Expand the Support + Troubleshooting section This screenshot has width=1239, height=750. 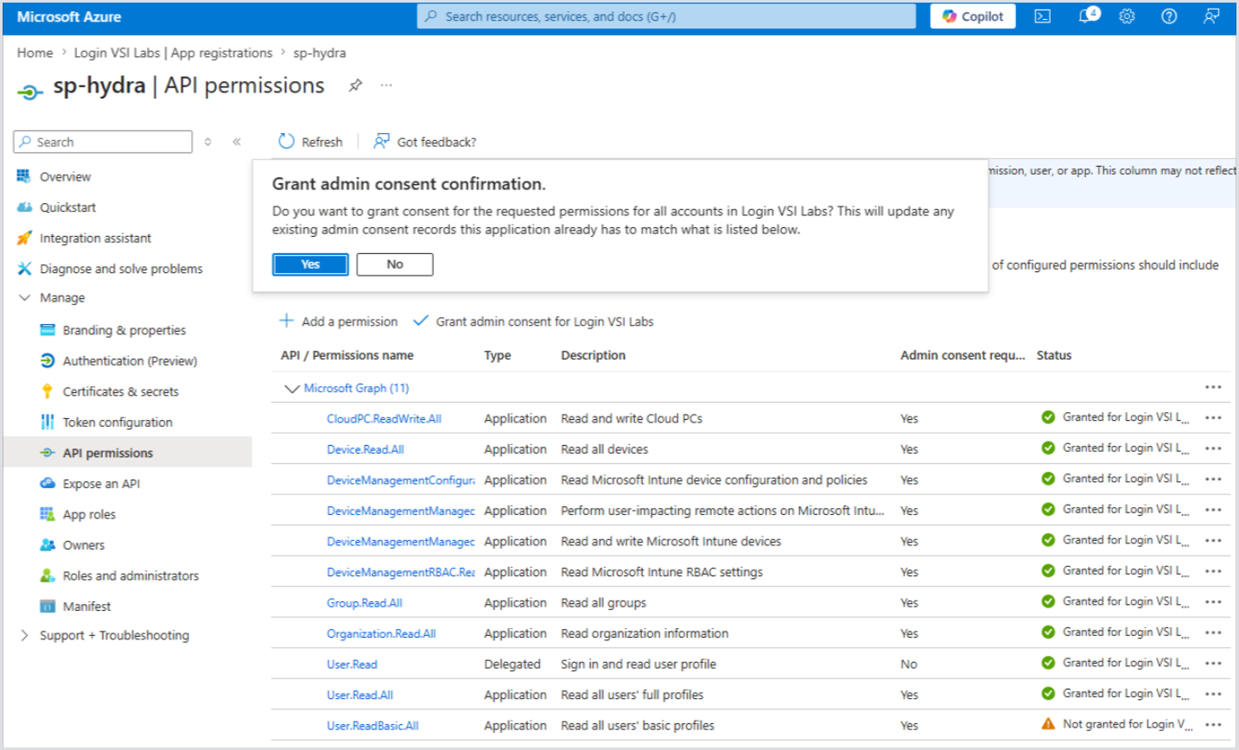(24, 635)
